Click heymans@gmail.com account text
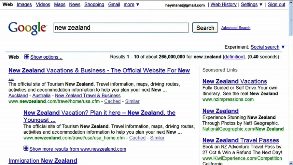 (185, 5)
